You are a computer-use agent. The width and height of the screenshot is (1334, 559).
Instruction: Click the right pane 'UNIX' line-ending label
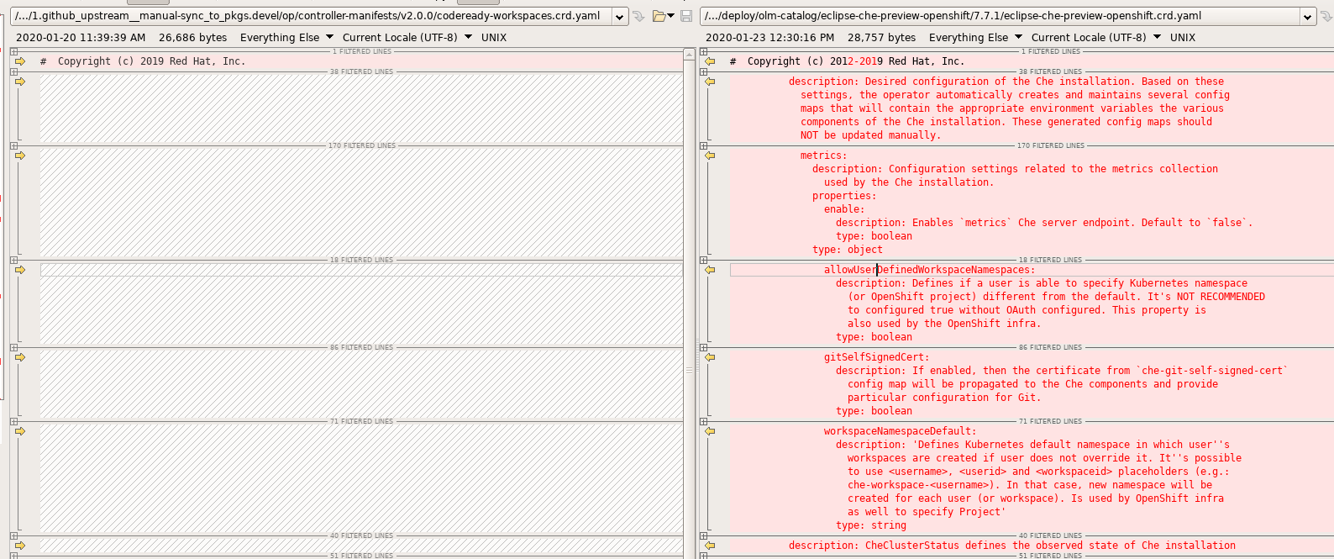[x=1183, y=37]
